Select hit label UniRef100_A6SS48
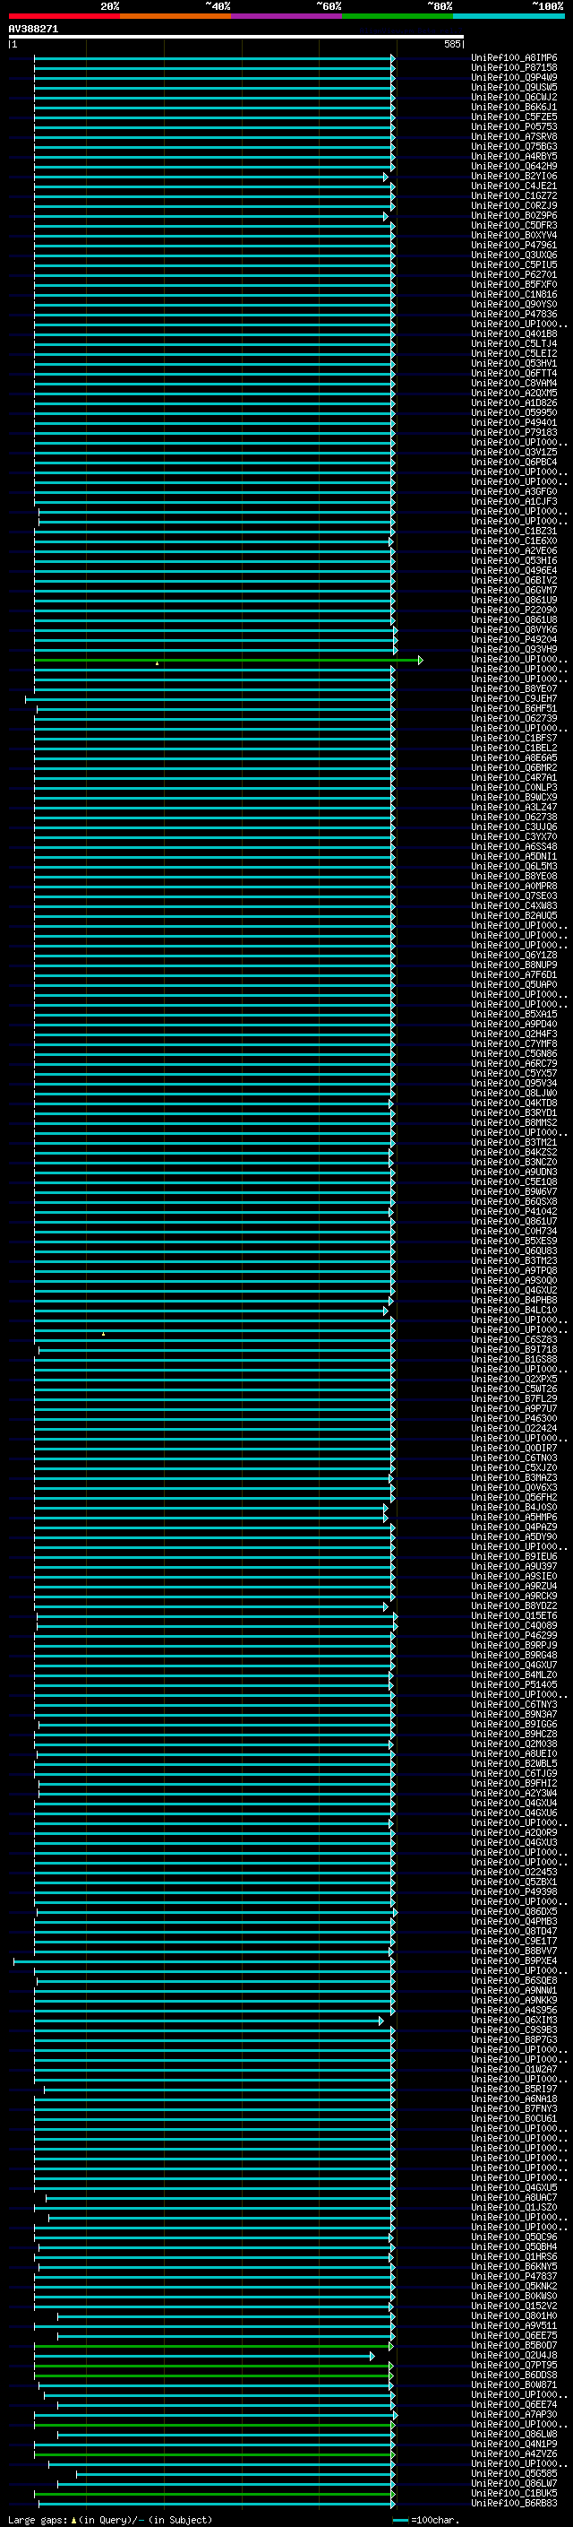 coord(514,846)
